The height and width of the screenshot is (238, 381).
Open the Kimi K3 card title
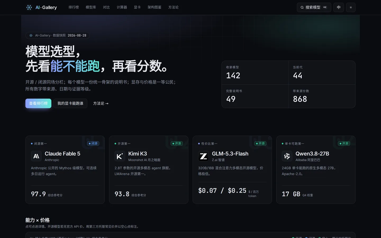coord(138,154)
